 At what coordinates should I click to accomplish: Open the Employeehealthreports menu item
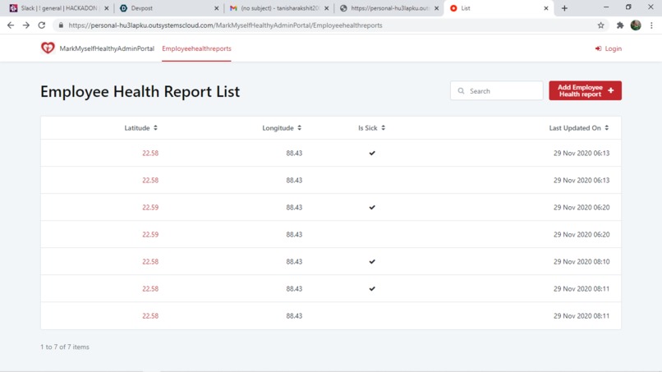(196, 48)
